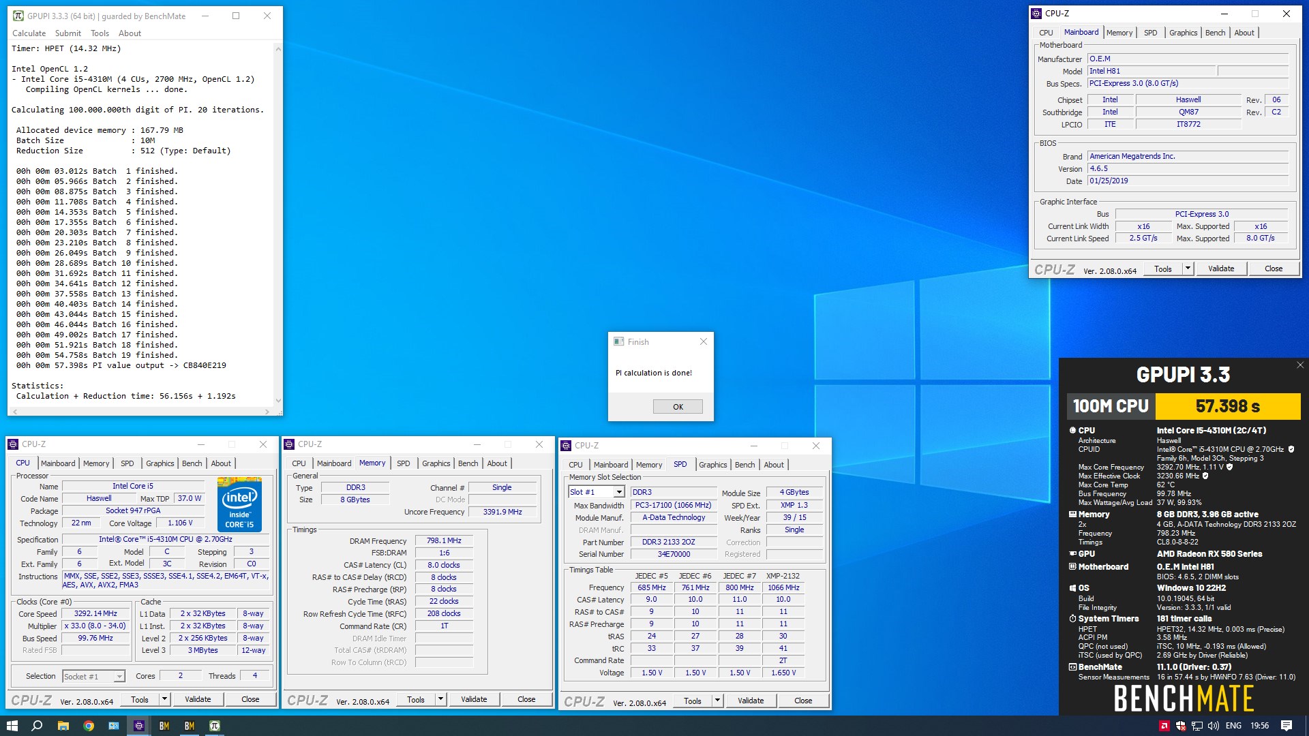Click Close button in Memory CPU-Z window

tap(526, 699)
